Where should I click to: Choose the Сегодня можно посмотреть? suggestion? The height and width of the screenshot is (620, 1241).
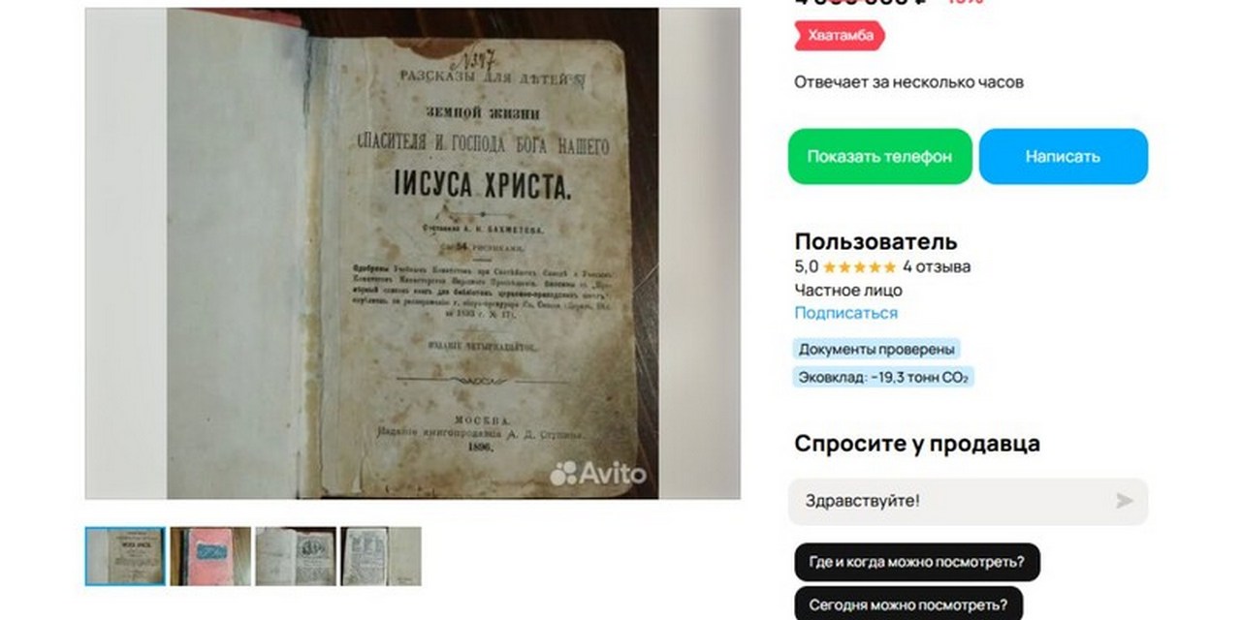tap(908, 604)
